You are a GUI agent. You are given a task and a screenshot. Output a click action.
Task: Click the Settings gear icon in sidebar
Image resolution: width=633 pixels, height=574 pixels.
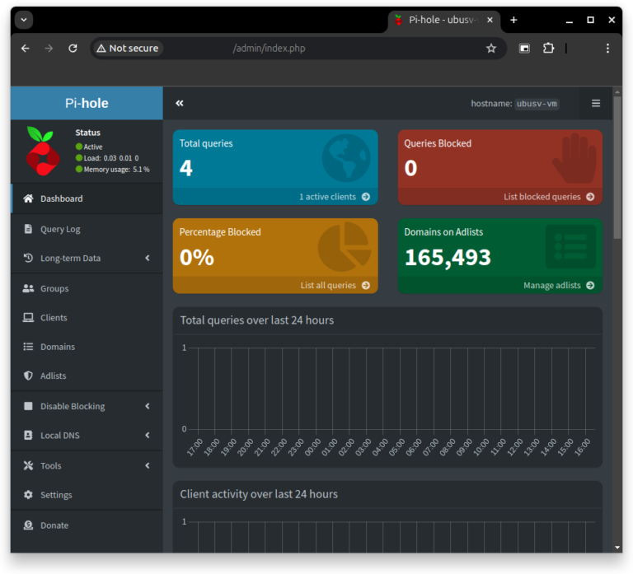coord(28,495)
